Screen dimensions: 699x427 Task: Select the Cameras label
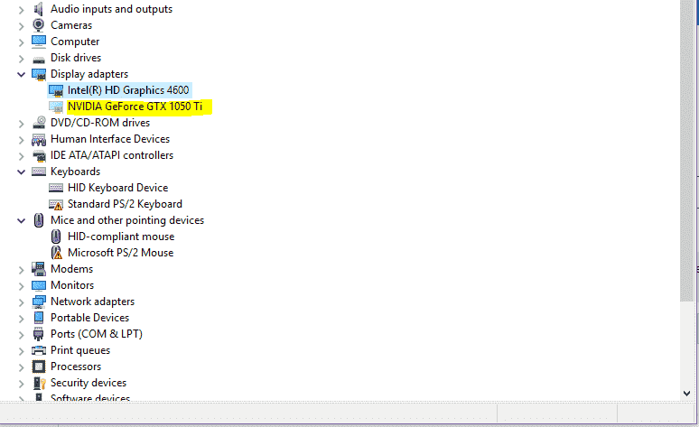tap(71, 25)
